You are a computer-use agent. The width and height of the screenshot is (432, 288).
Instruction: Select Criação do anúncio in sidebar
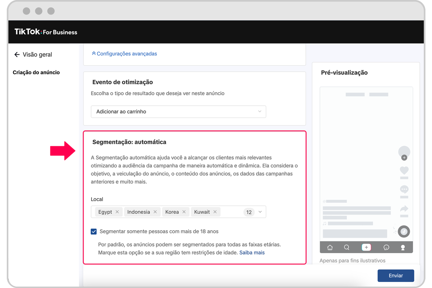point(36,72)
